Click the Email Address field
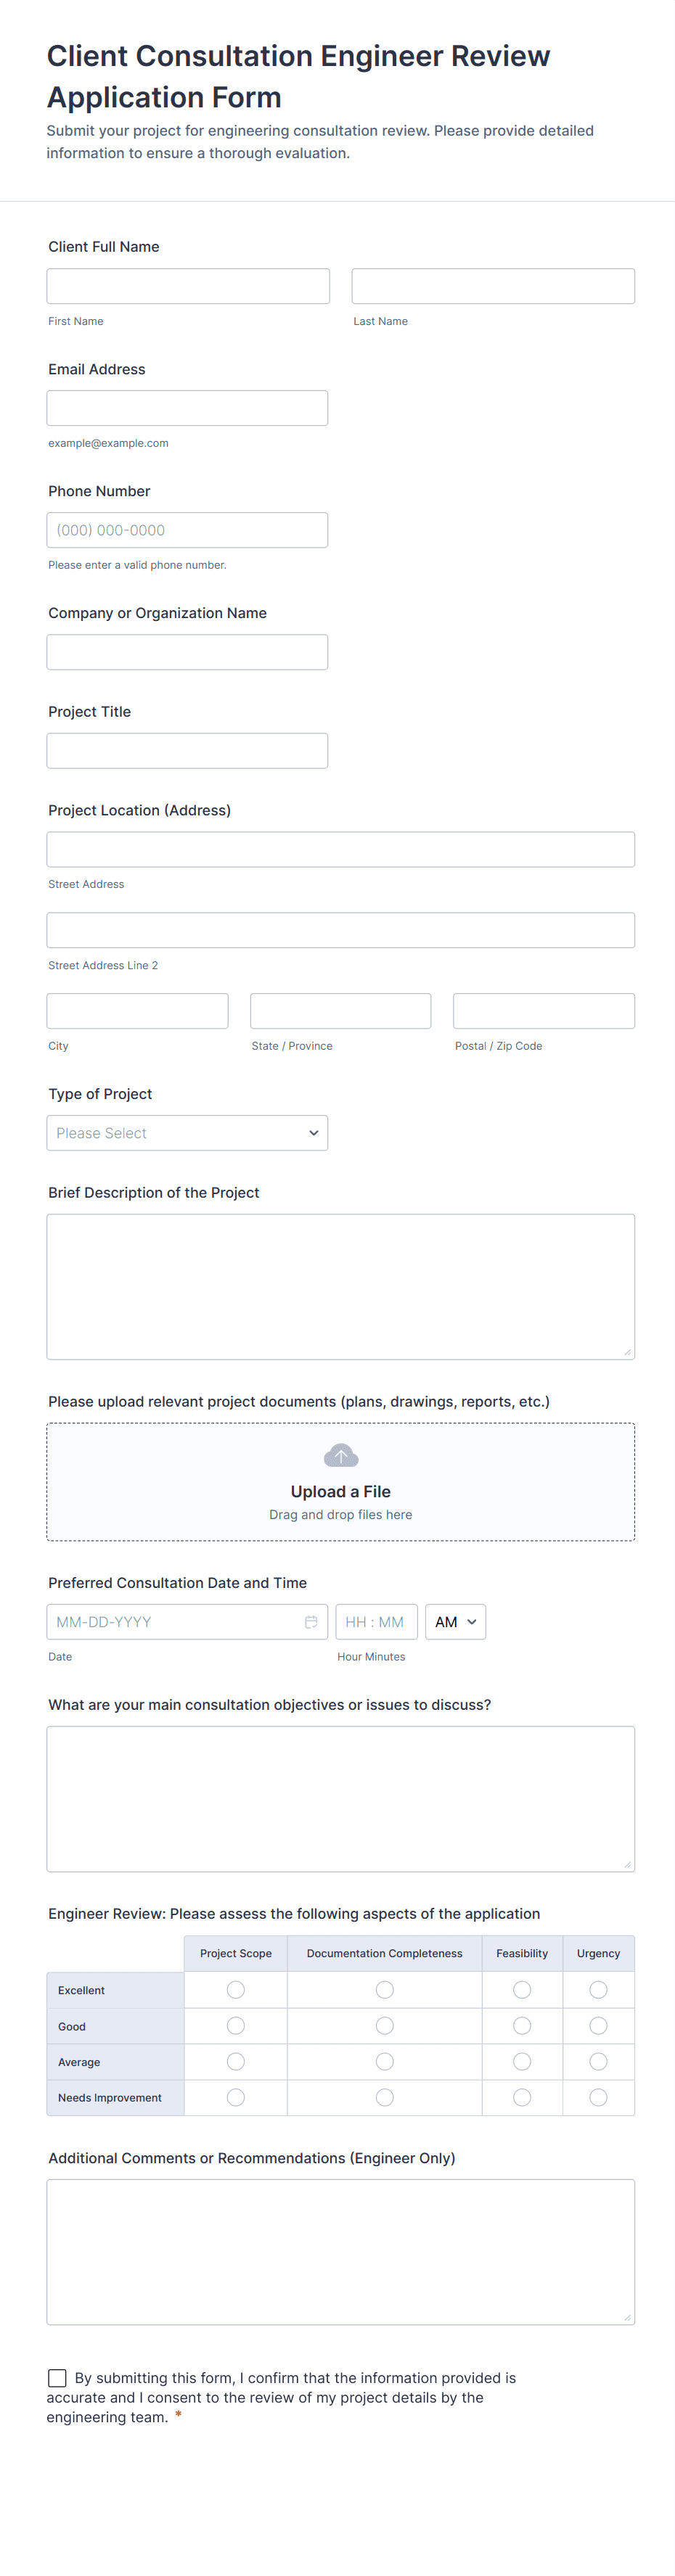The height and width of the screenshot is (2576, 675). click(x=187, y=408)
